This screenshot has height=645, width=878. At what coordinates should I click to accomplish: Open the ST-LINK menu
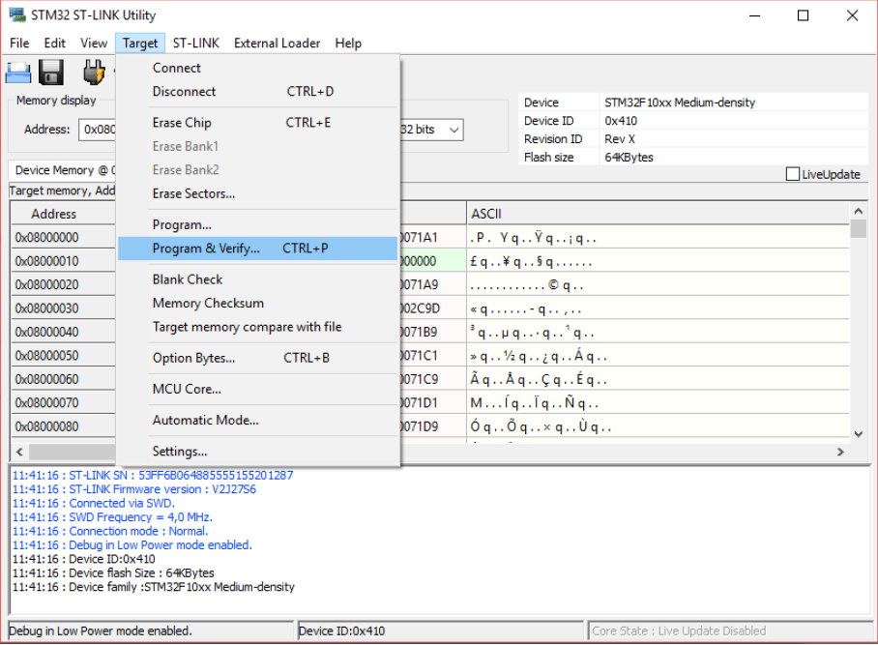(196, 44)
